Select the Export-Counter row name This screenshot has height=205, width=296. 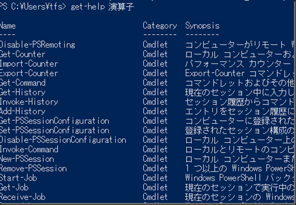click(29, 73)
